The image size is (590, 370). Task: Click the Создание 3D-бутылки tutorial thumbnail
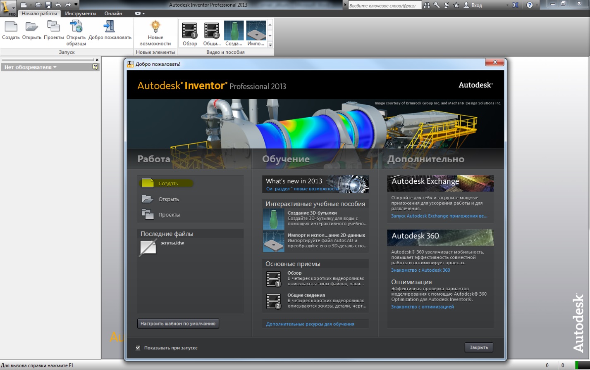point(273,219)
